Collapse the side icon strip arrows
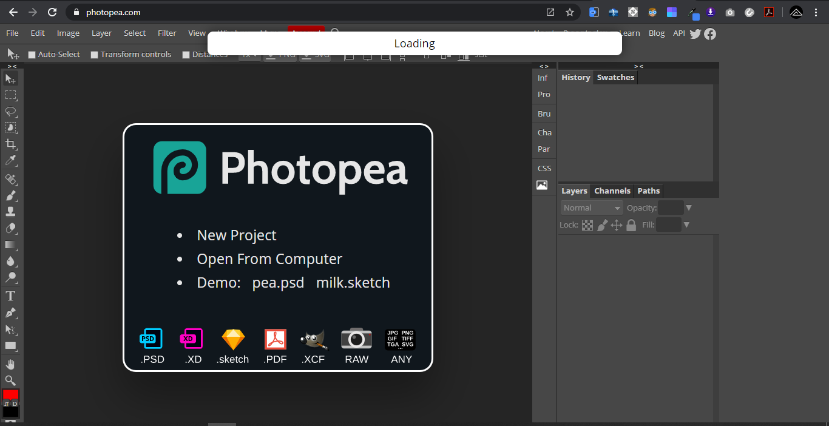This screenshot has width=829, height=426. pyautogui.click(x=544, y=66)
